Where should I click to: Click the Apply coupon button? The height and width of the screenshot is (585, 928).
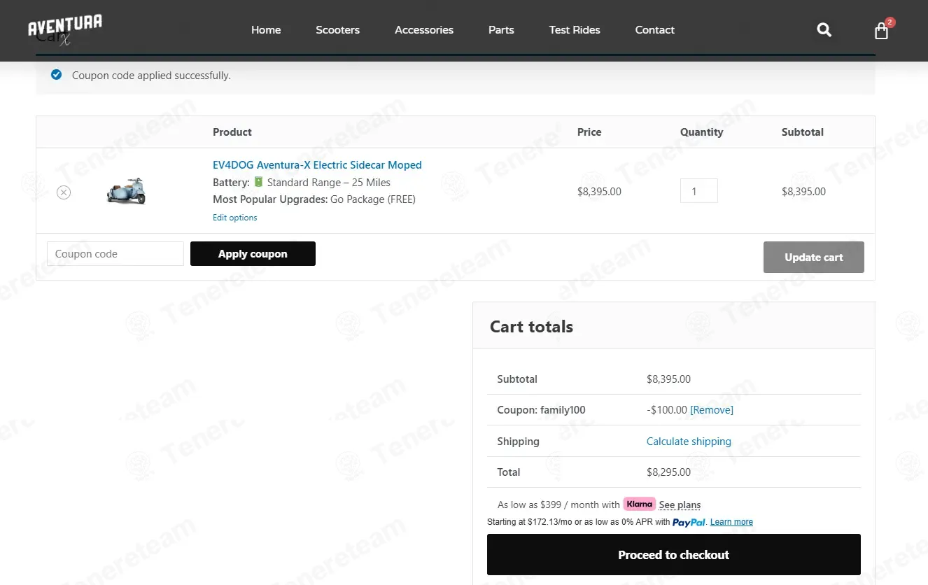coord(253,253)
